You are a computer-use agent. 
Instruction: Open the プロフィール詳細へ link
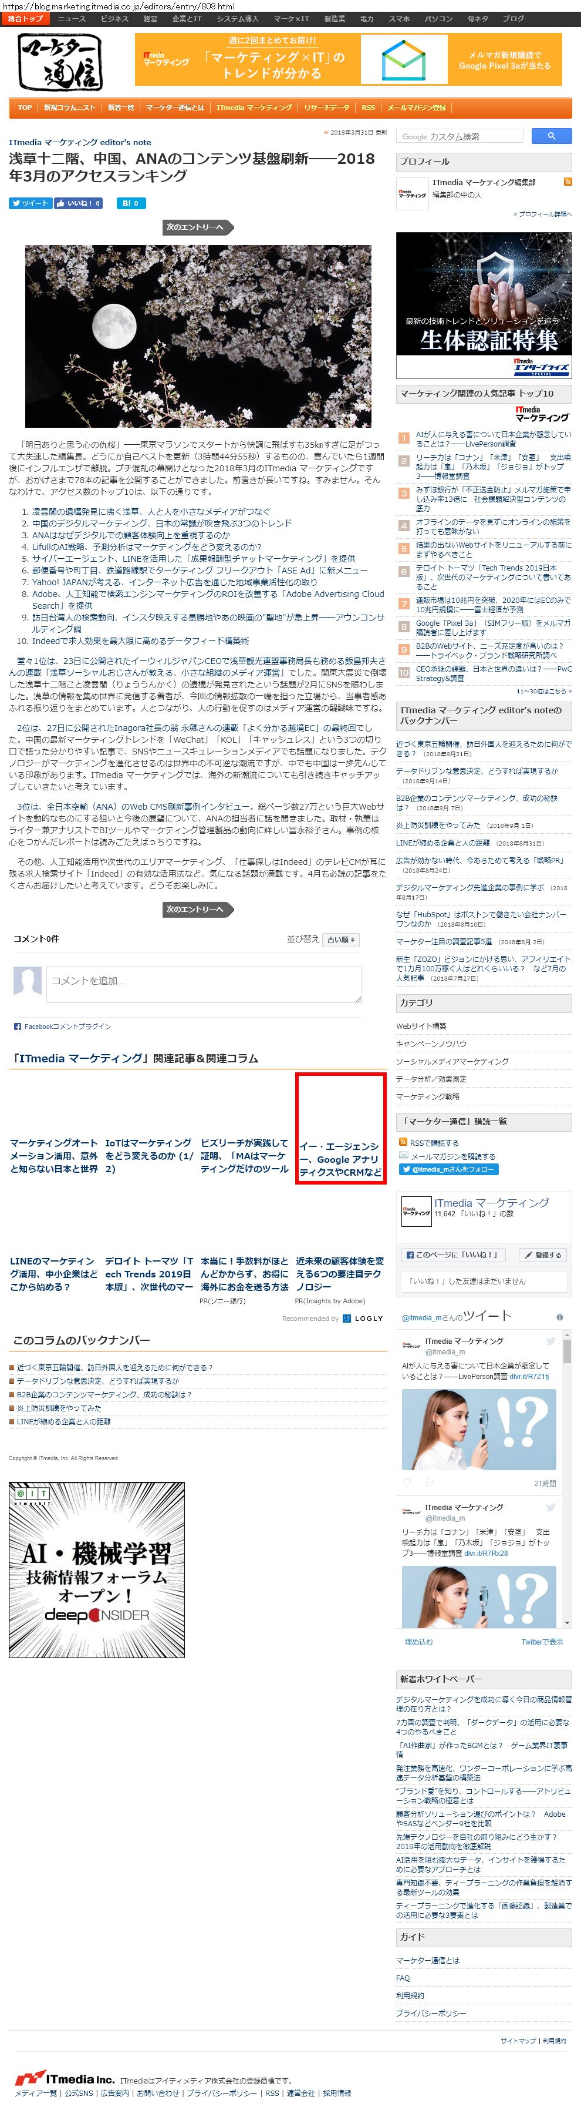tap(542, 214)
